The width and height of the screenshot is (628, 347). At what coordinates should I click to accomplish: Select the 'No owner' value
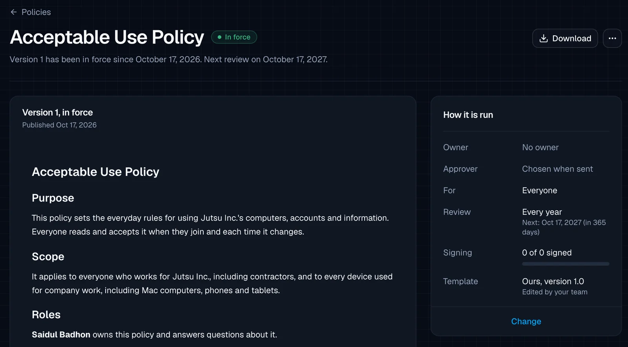(540, 148)
